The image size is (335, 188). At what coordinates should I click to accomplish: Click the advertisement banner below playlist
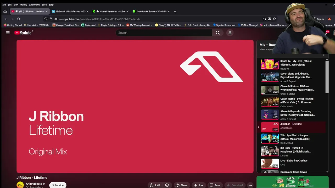(x=293, y=182)
